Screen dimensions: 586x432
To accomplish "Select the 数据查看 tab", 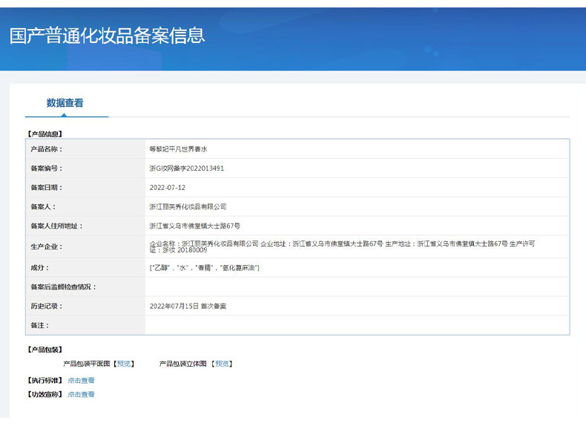I will coord(65,103).
